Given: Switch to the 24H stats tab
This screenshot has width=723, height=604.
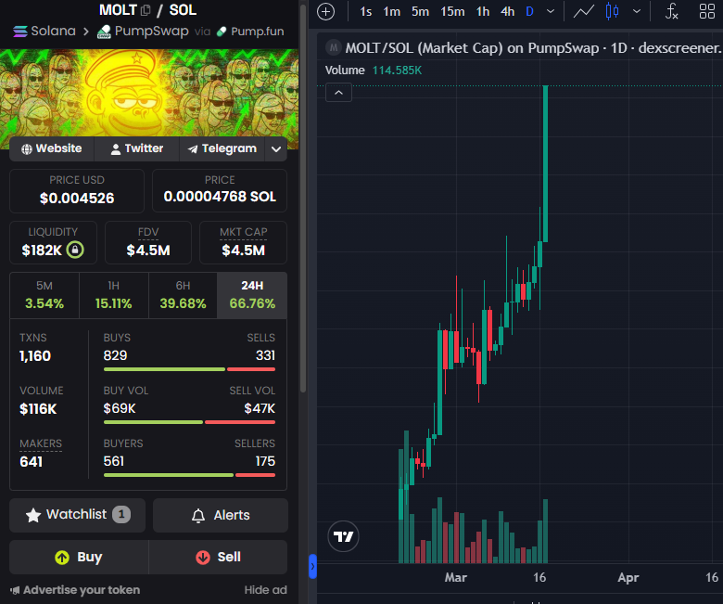Looking at the screenshot, I should [252, 295].
